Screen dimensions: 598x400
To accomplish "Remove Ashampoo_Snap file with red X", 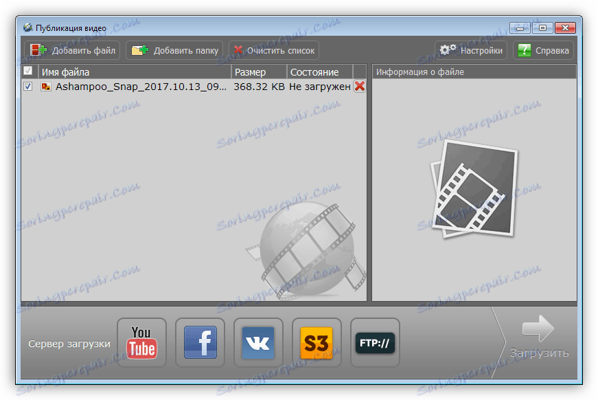I will (x=360, y=87).
